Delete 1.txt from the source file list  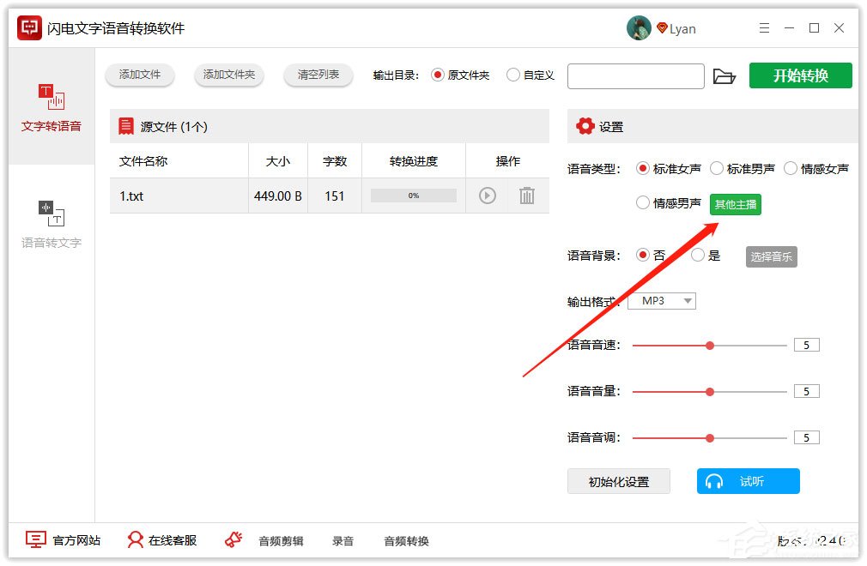coord(526,196)
